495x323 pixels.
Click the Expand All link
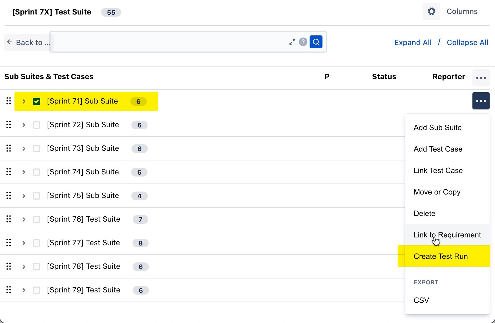(x=413, y=42)
